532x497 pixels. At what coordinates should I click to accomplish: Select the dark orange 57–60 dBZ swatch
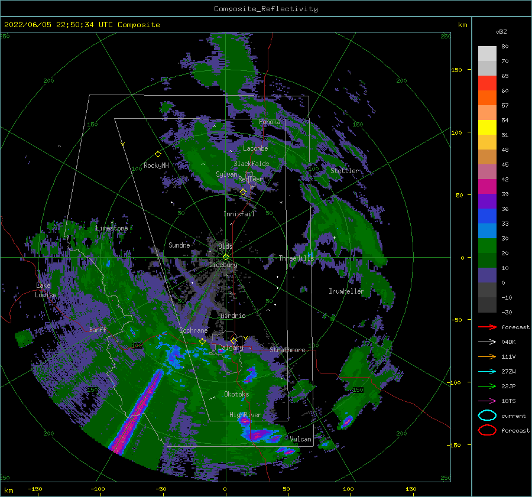(487, 98)
